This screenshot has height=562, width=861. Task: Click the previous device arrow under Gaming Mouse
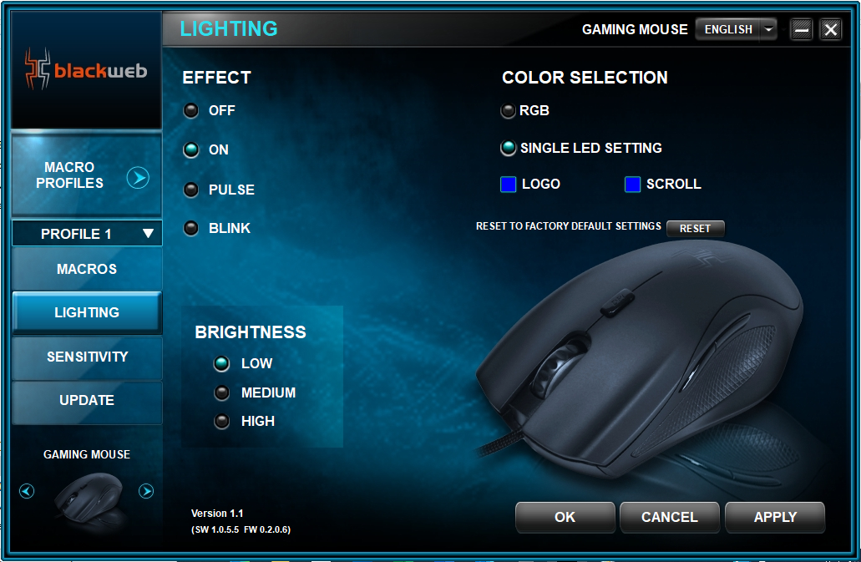coord(27,491)
